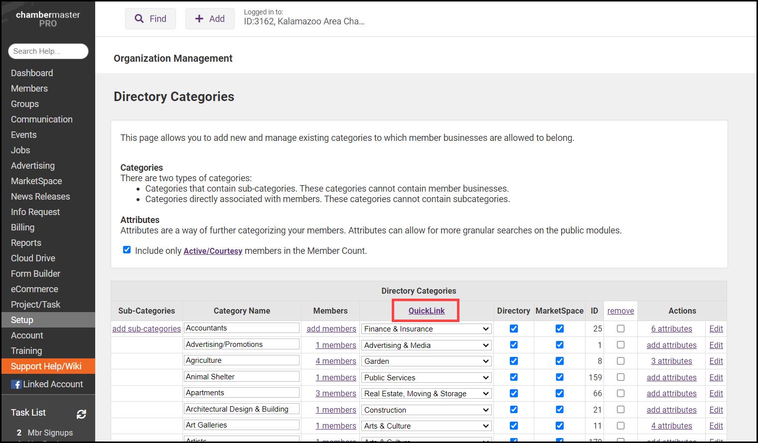Expand the Garden QuickLink dropdown
The height and width of the screenshot is (443, 758).
[426, 361]
